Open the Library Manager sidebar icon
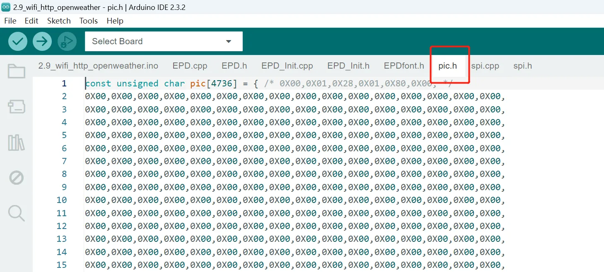Viewport: 604px width, 272px height. pos(17,143)
